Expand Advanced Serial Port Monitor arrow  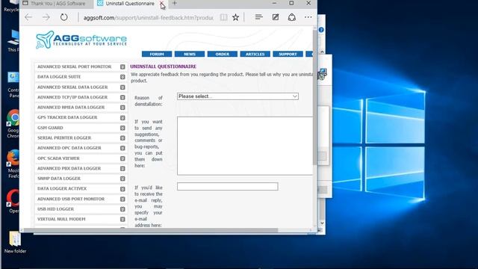pyautogui.click(x=122, y=67)
